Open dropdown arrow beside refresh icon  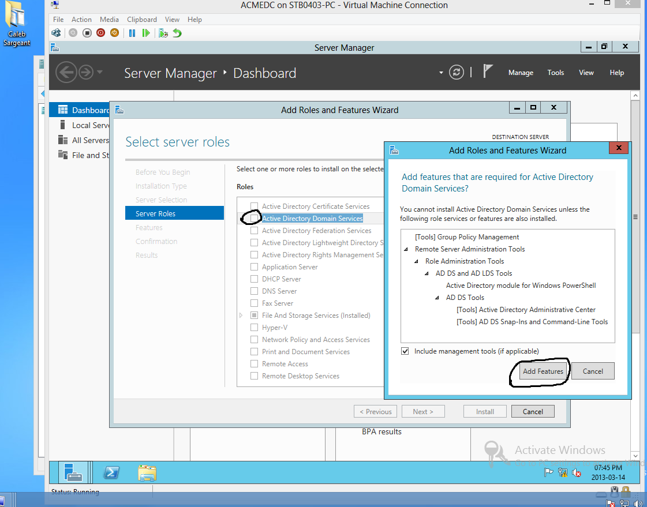pos(441,73)
